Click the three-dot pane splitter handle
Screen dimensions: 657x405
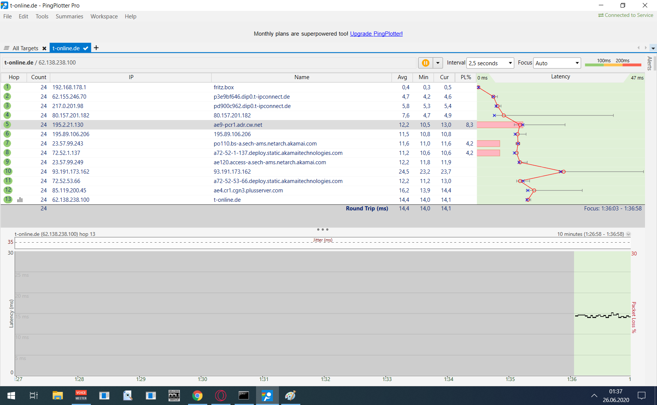tap(322, 229)
